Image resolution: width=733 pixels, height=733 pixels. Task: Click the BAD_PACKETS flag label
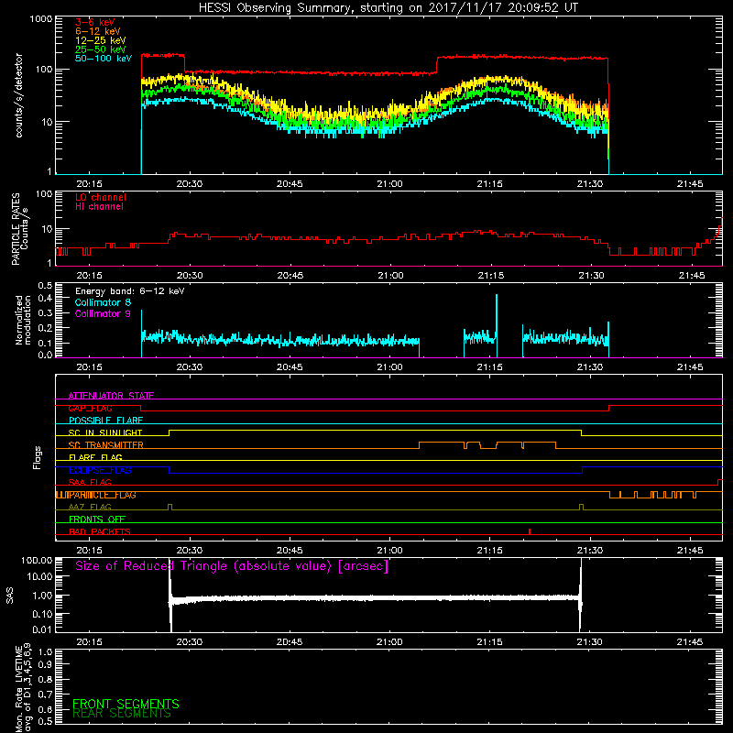100,532
